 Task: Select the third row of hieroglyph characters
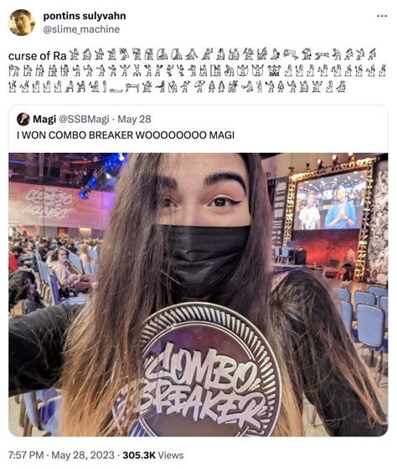(177, 86)
